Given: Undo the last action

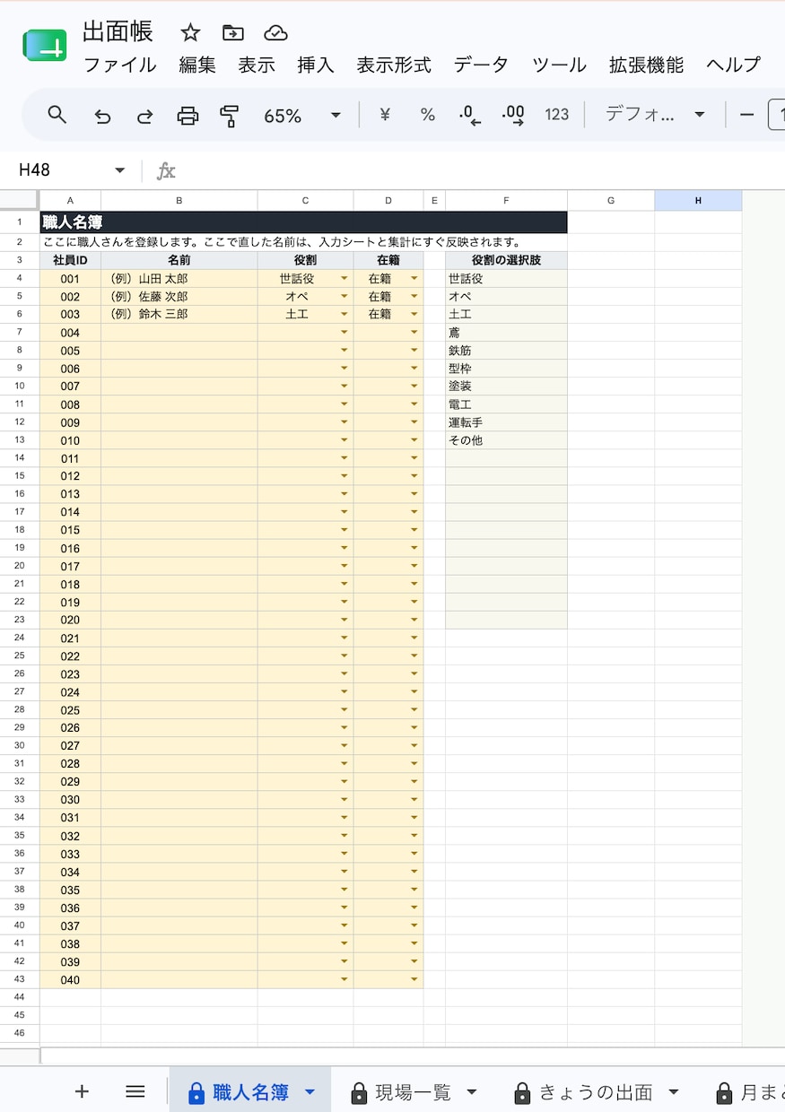Looking at the screenshot, I should coord(102,115).
